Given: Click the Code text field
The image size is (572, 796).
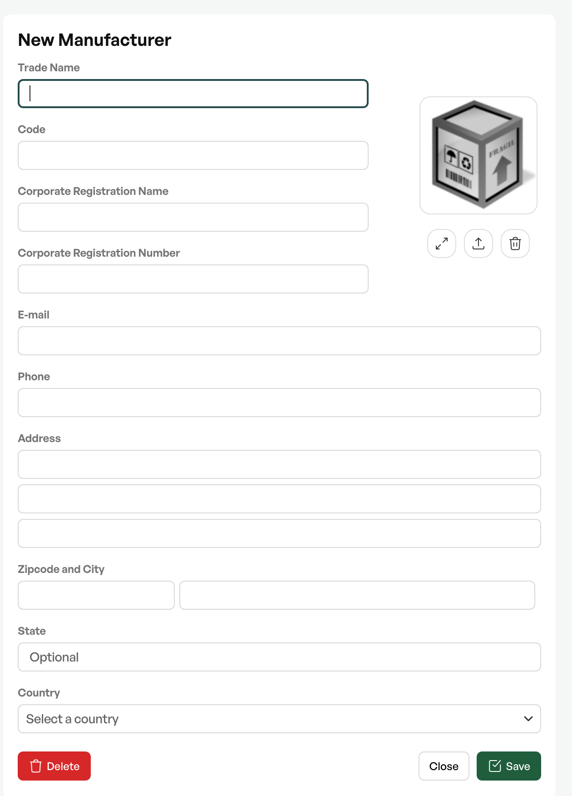Looking at the screenshot, I should (193, 155).
